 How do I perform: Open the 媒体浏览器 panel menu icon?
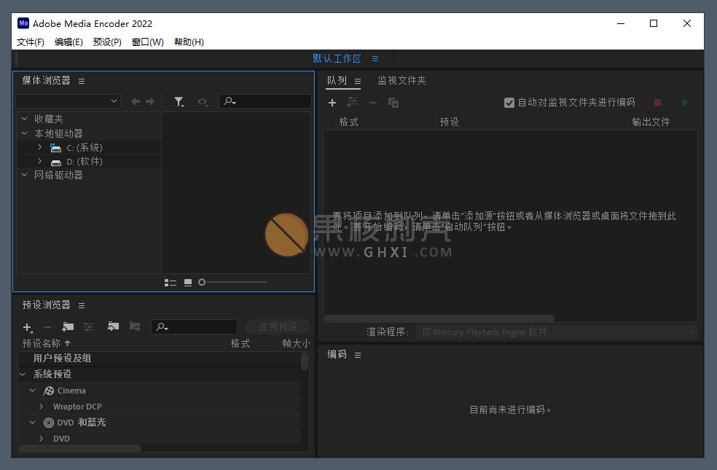[82, 81]
